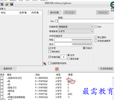Toggle the Hex checkbox
Screen dimensions: 116x100
(x=56, y=21)
